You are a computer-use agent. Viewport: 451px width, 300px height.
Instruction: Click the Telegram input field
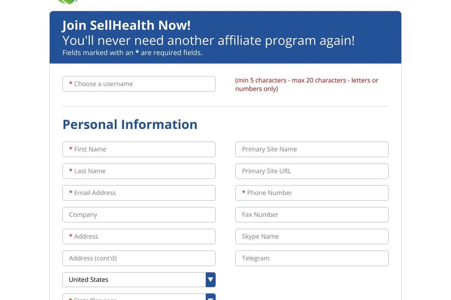(x=312, y=259)
